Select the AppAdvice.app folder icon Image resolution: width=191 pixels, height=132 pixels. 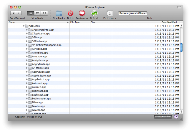30,72
